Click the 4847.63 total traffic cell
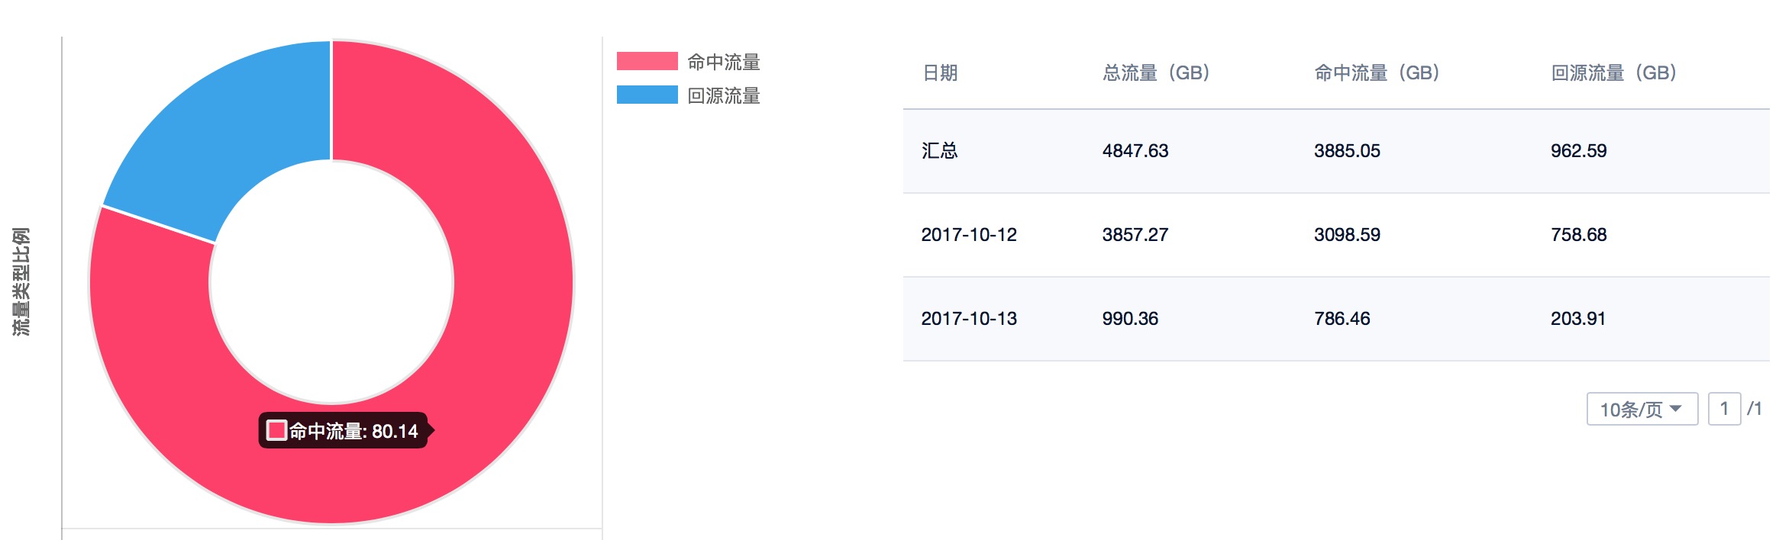1779x540 pixels. point(1135,151)
